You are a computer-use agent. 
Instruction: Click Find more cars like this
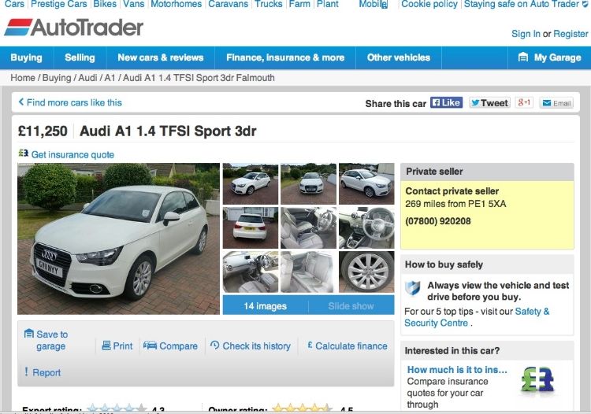pyautogui.click(x=74, y=102)
